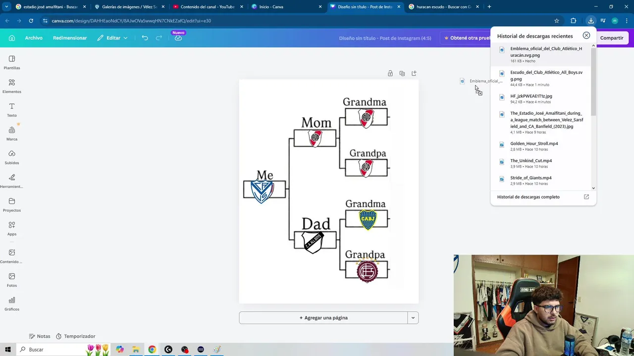Screen dimensions: 634x356
Task: Bookmark this page with star icon
Action: coord(557,21)
